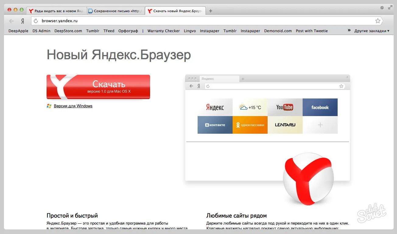Screen dimensions: 397x234
Task: Bookmark page with the star icon
Action: tap(378, 21)
